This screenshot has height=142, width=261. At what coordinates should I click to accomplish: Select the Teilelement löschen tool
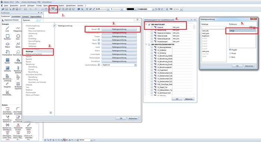(18, 127)
